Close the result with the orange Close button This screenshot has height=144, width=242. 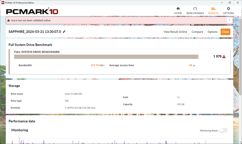(225, 32)
